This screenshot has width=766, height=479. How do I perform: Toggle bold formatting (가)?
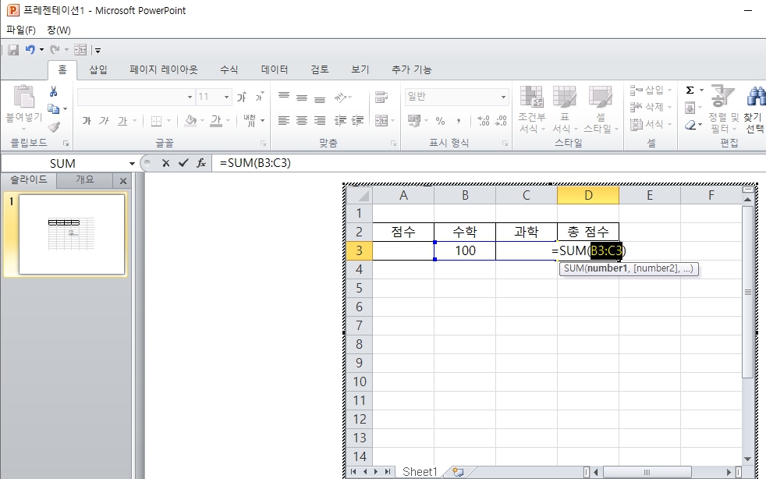(87, 121)
